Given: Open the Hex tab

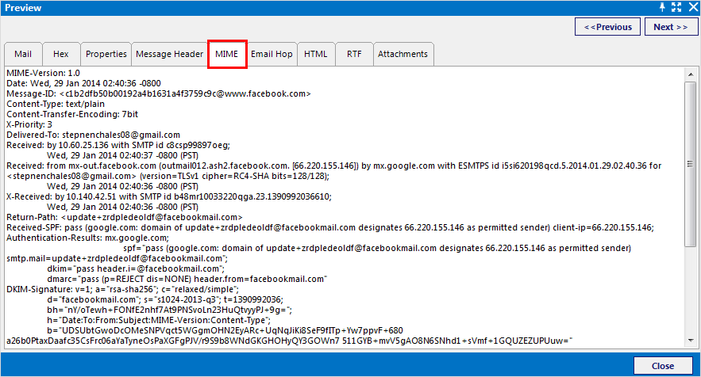Looking at the screenshot, I should (x=61, y=54).
